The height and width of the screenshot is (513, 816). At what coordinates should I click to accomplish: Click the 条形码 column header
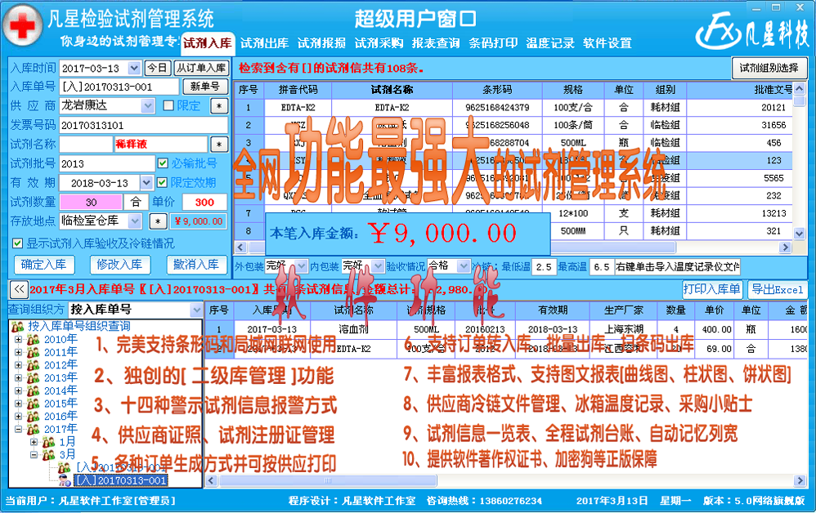click(497, 90)
